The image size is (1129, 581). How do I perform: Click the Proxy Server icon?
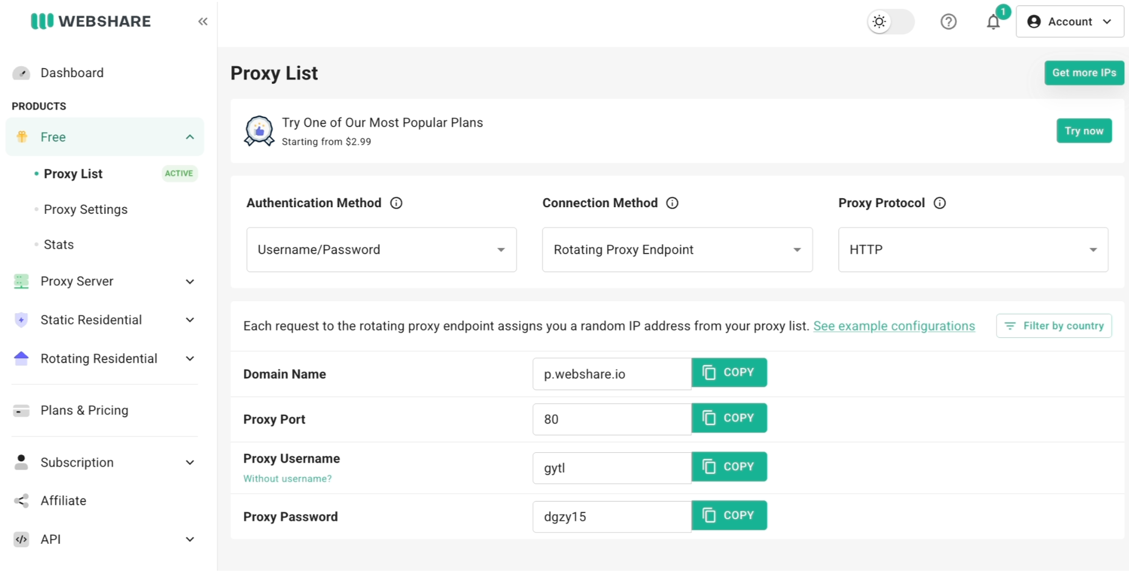21,281
